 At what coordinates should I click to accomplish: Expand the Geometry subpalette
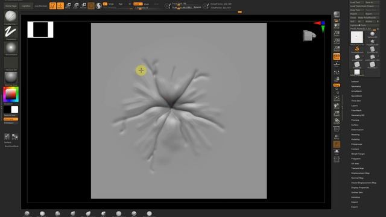(x=356, y=86)
